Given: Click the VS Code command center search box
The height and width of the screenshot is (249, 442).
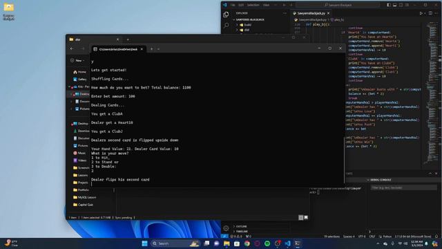Looking at the screenshot, I should pyautogui.click(x=338, y=5).
